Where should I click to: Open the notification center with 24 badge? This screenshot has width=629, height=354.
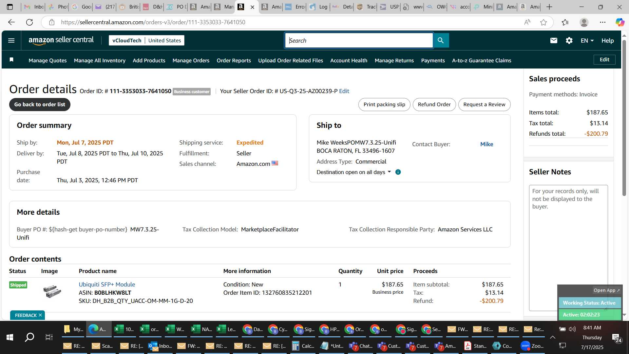pyautogui.click(x=617, y=338)
